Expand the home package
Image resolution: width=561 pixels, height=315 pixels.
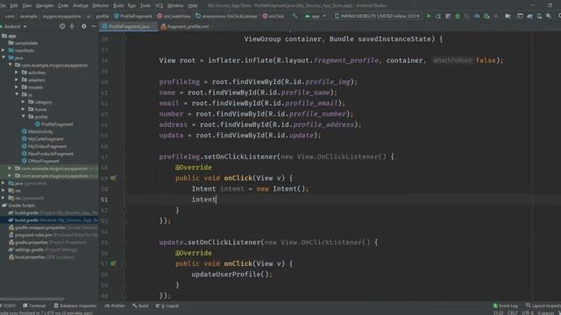[x=24, y=109]
